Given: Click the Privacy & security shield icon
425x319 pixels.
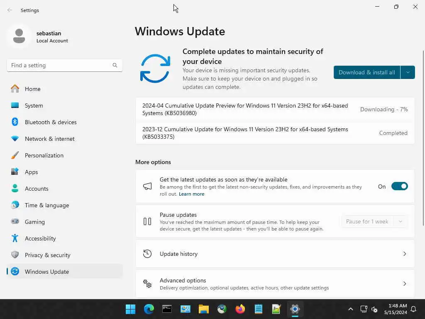Looking at the screenshot, I should (x=15, y=255).
